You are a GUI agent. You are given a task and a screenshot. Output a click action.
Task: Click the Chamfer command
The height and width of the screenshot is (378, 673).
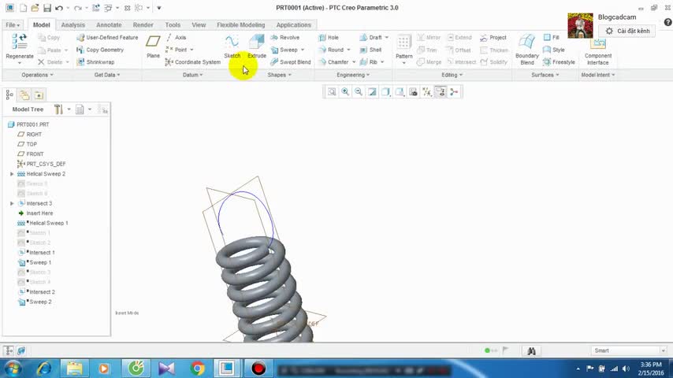(x=333, y=62)
